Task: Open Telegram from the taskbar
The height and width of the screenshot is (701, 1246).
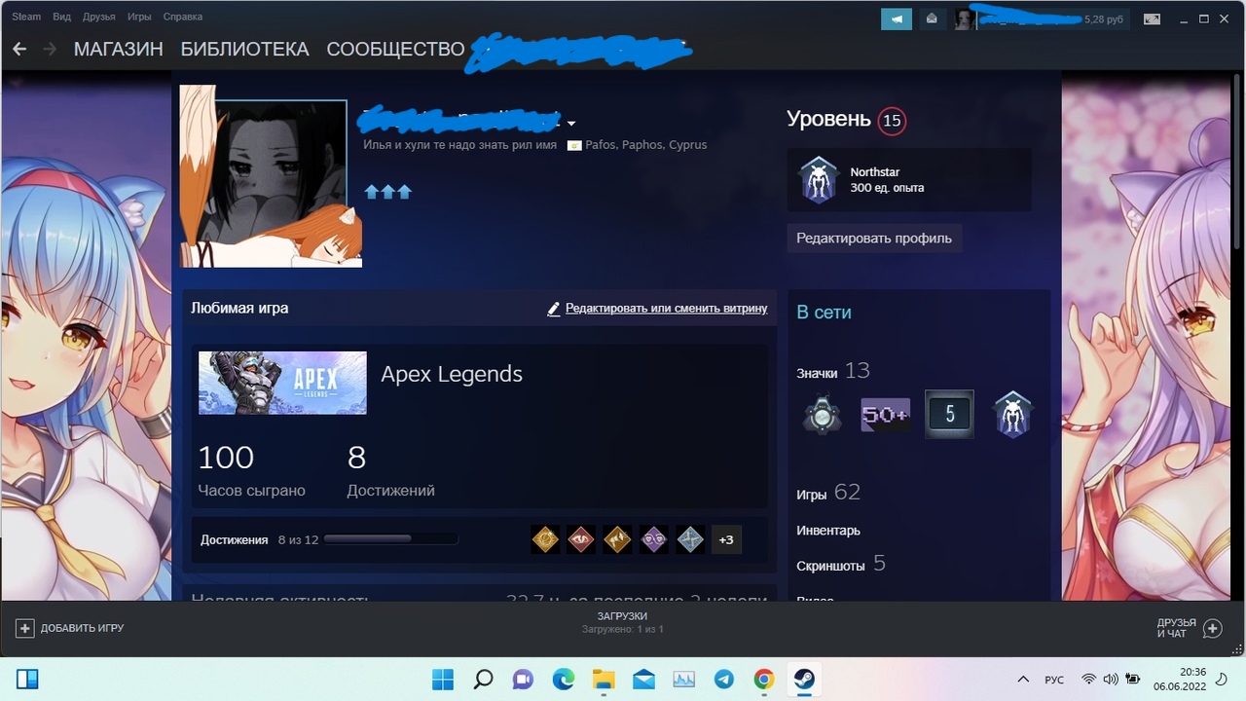Action: coord(723,679)
